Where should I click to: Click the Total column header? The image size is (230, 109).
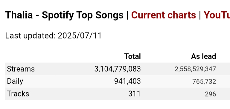[x=132, y=56]
